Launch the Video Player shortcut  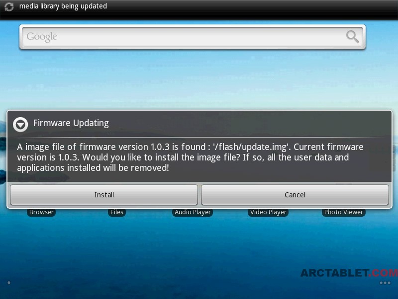(x=268, y=212)
